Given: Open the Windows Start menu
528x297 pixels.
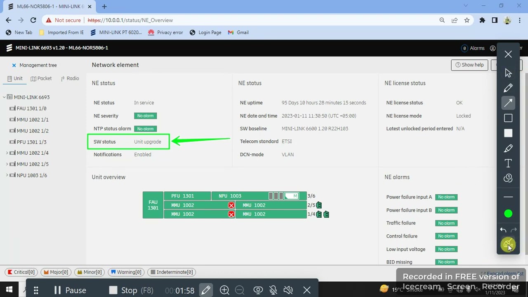Looking at the screenshot, I should pos(9,290).
